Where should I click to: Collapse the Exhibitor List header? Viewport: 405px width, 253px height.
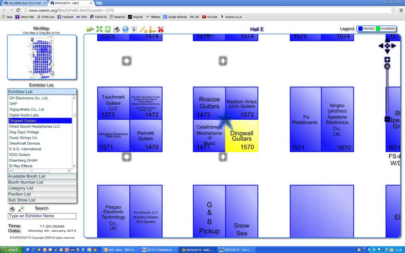click(42, 92)
